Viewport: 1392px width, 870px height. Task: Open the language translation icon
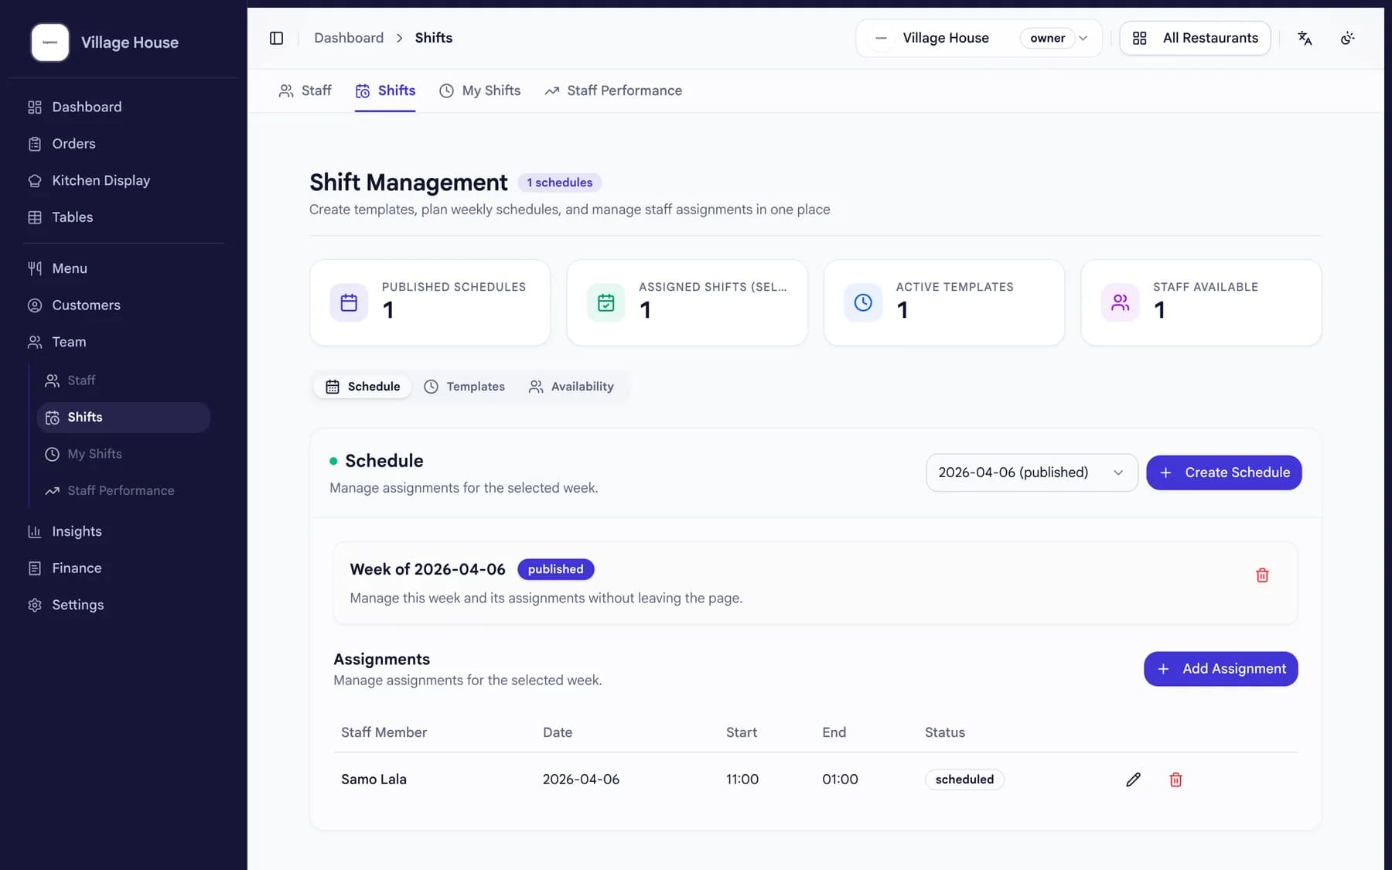coord(1305,38)
